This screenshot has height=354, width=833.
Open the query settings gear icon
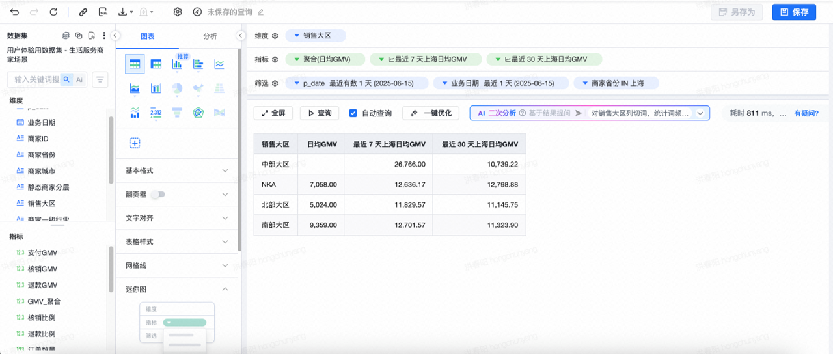coord(178,12)
